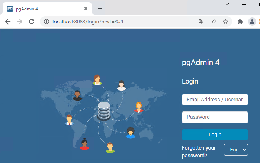The image size is (260, 163).
Task: Submit the blue Login button
Action: coord(215,134)
